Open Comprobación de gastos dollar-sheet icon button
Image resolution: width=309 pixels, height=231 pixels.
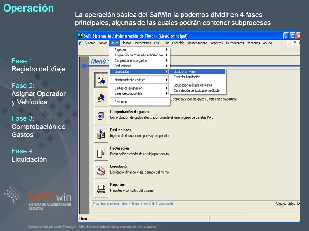(101, 116)
